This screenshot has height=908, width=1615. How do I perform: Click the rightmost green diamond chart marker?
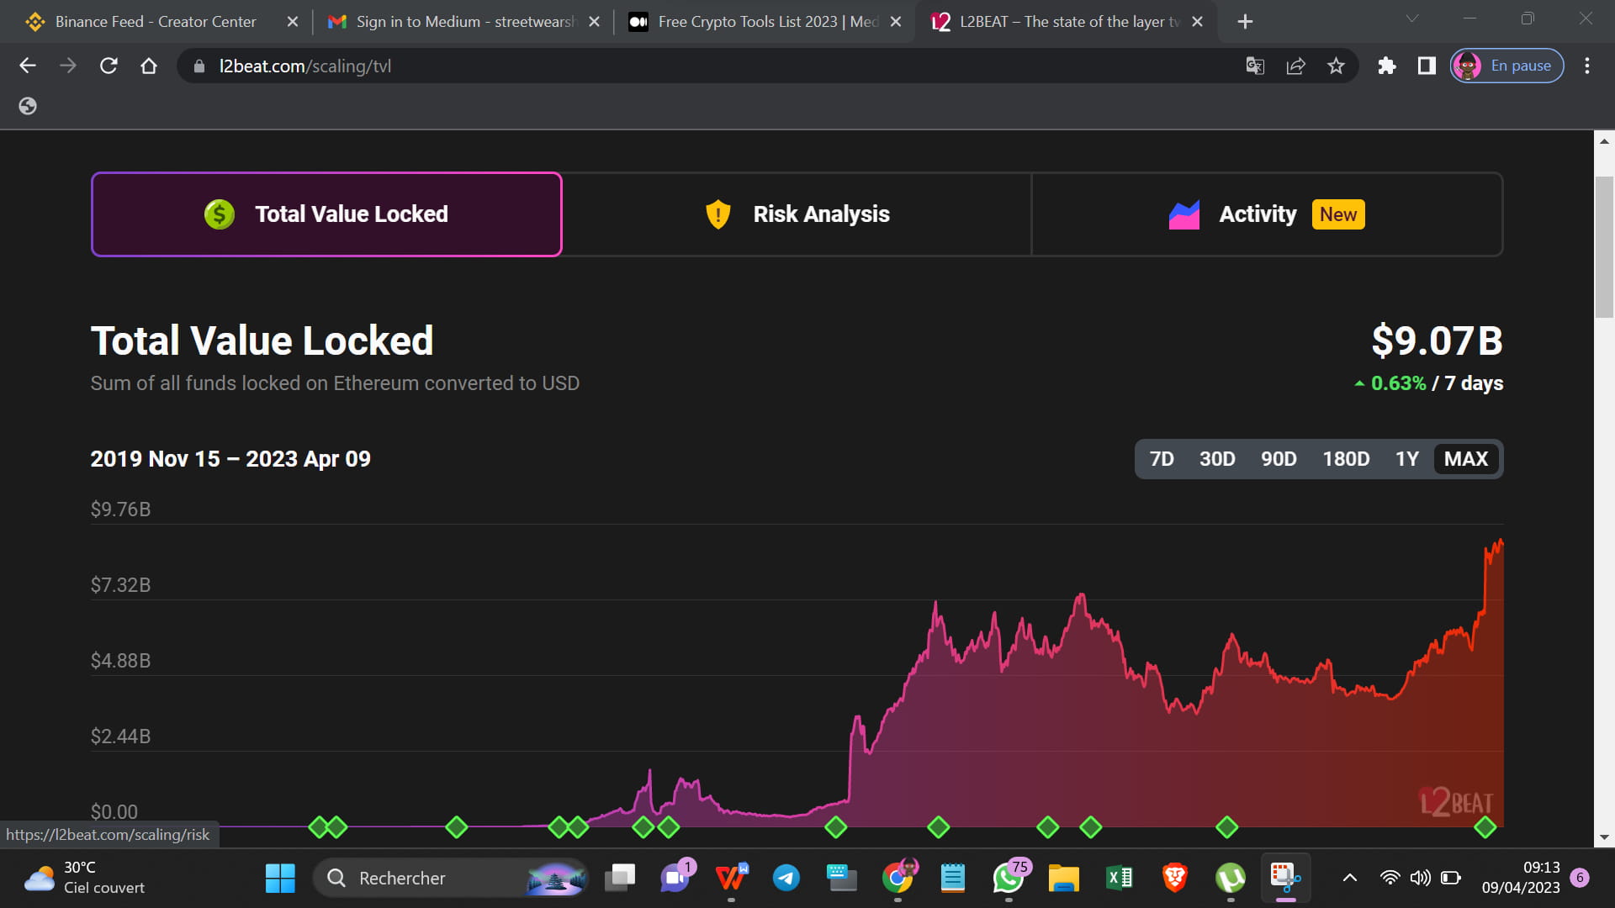[x=1485, y=827]
